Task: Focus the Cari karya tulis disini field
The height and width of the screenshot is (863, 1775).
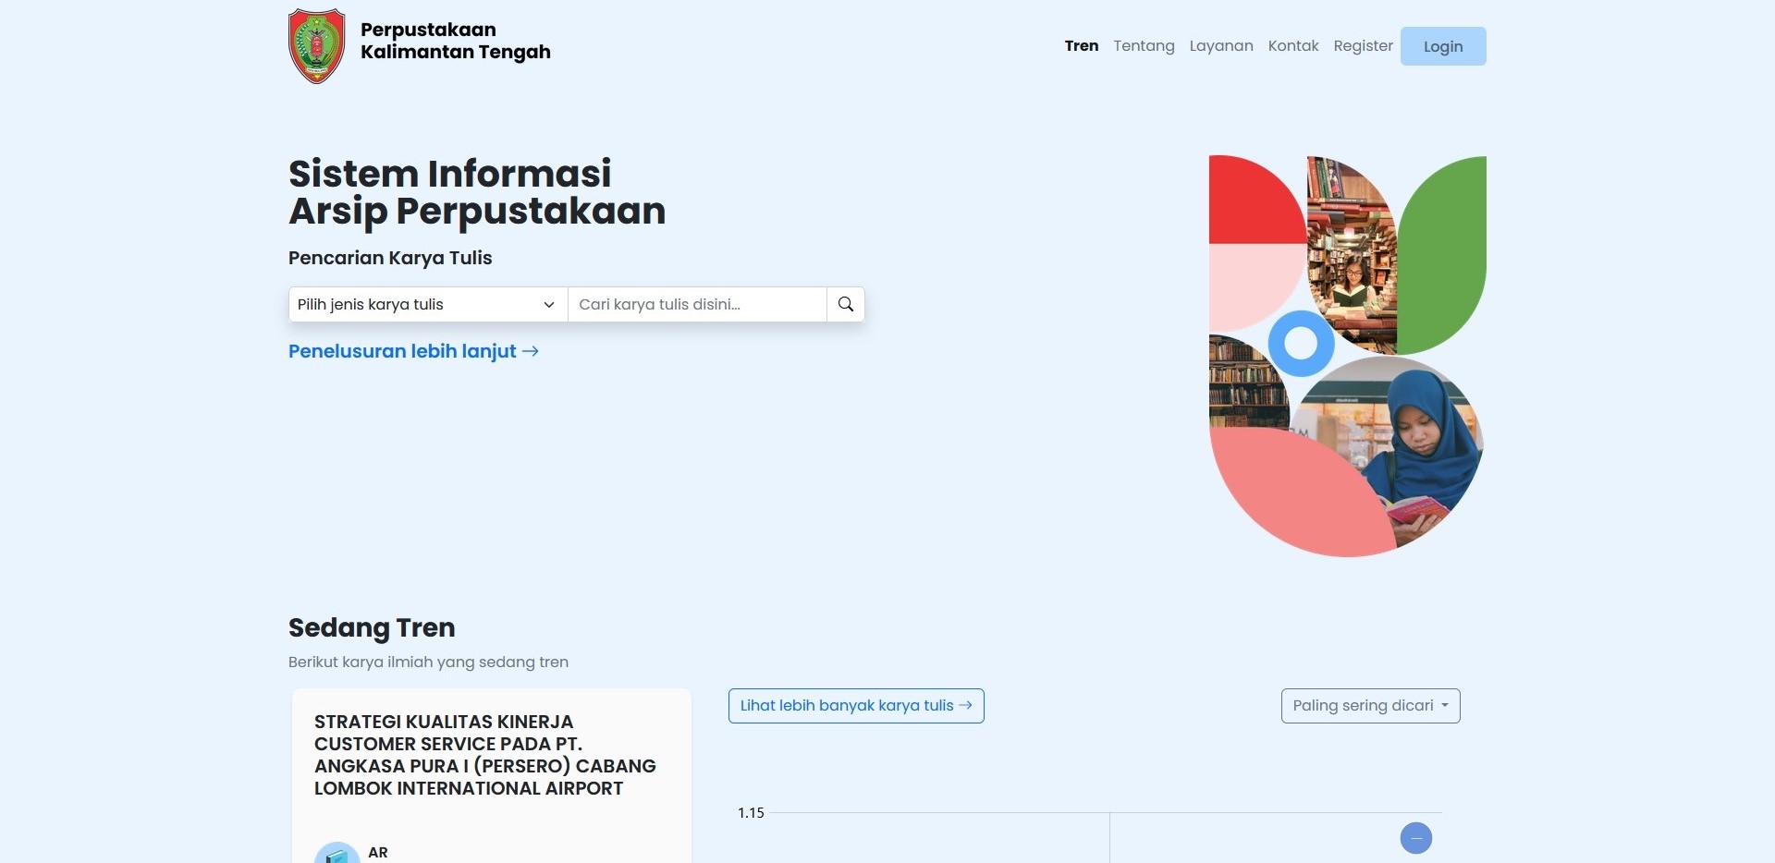Action: coord(697,304)
